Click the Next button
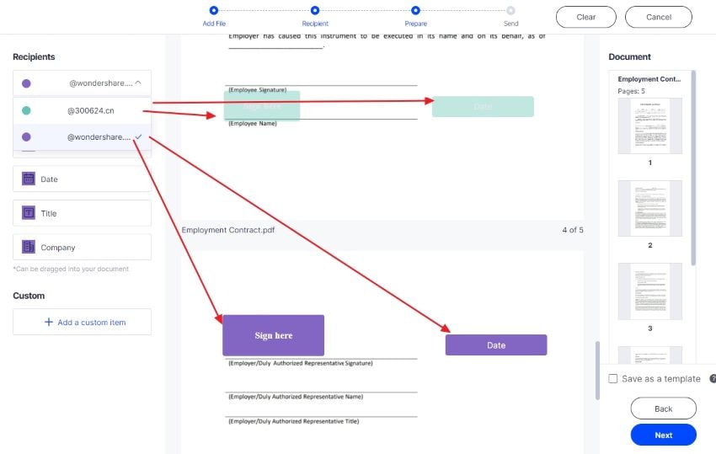This screenshot has height=454, width=716. point(663,435)
